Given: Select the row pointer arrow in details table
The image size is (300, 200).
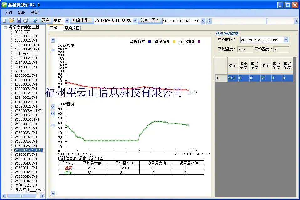Looking at the screenshot, I should [x=218, y=78].
